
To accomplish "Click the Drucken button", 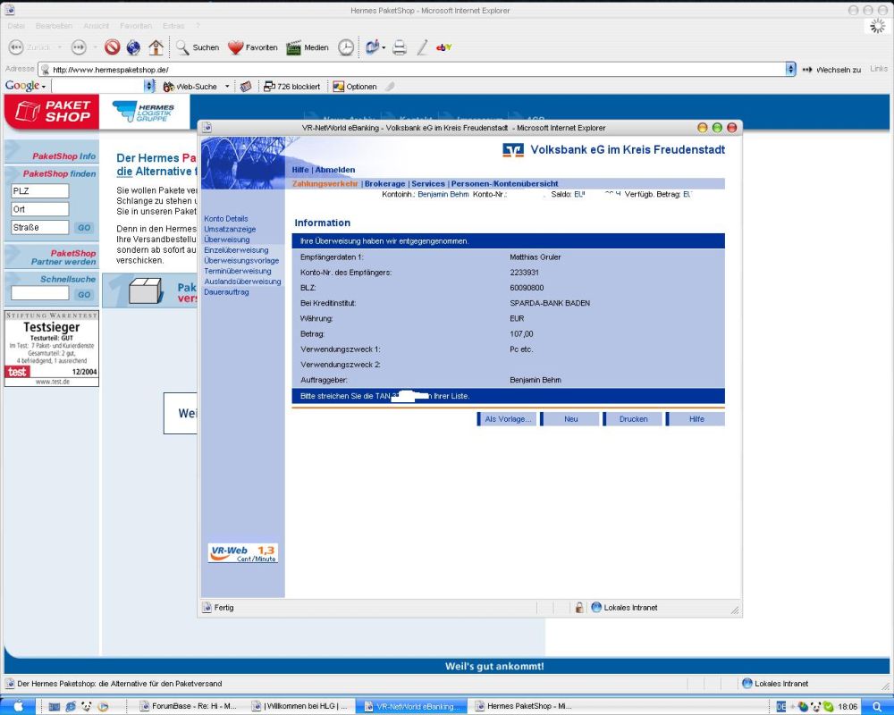I will pyautogui.click(x=632, y=419).
